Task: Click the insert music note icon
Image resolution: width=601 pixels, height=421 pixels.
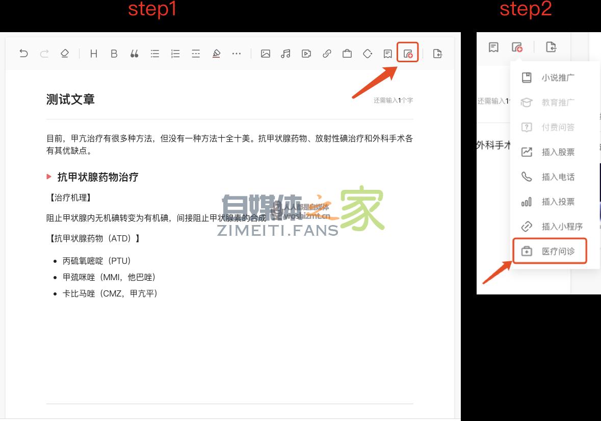Action: pos(285,53)
